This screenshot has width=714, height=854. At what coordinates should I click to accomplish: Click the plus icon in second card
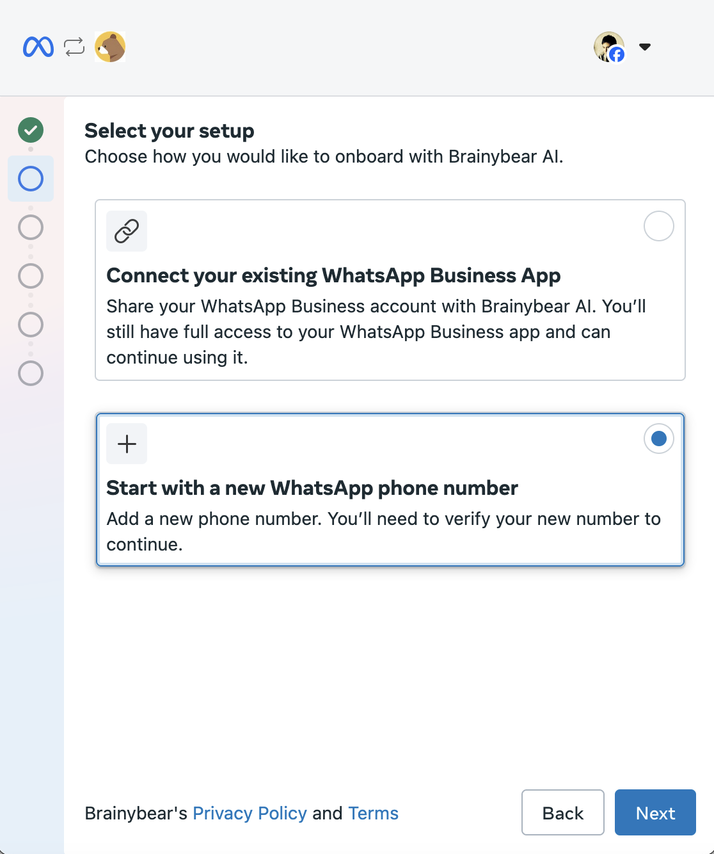click(x=127, y=444)
